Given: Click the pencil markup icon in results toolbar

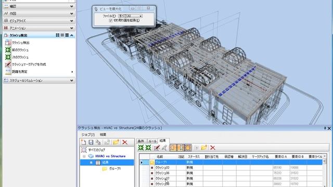Looking at the screenshot, I should coord(157,148).
